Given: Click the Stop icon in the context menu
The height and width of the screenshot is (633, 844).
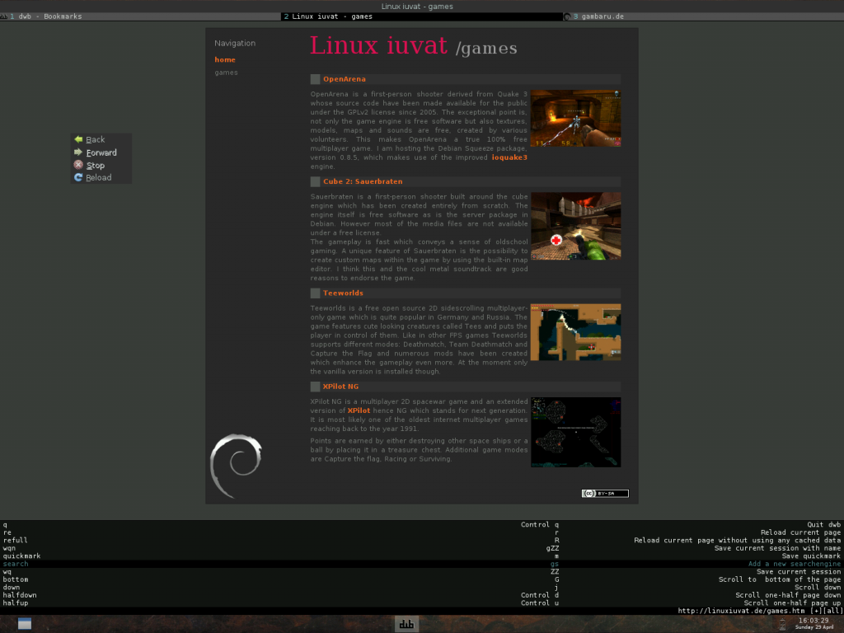Looking at the screenshot, I should coord(79,165).
